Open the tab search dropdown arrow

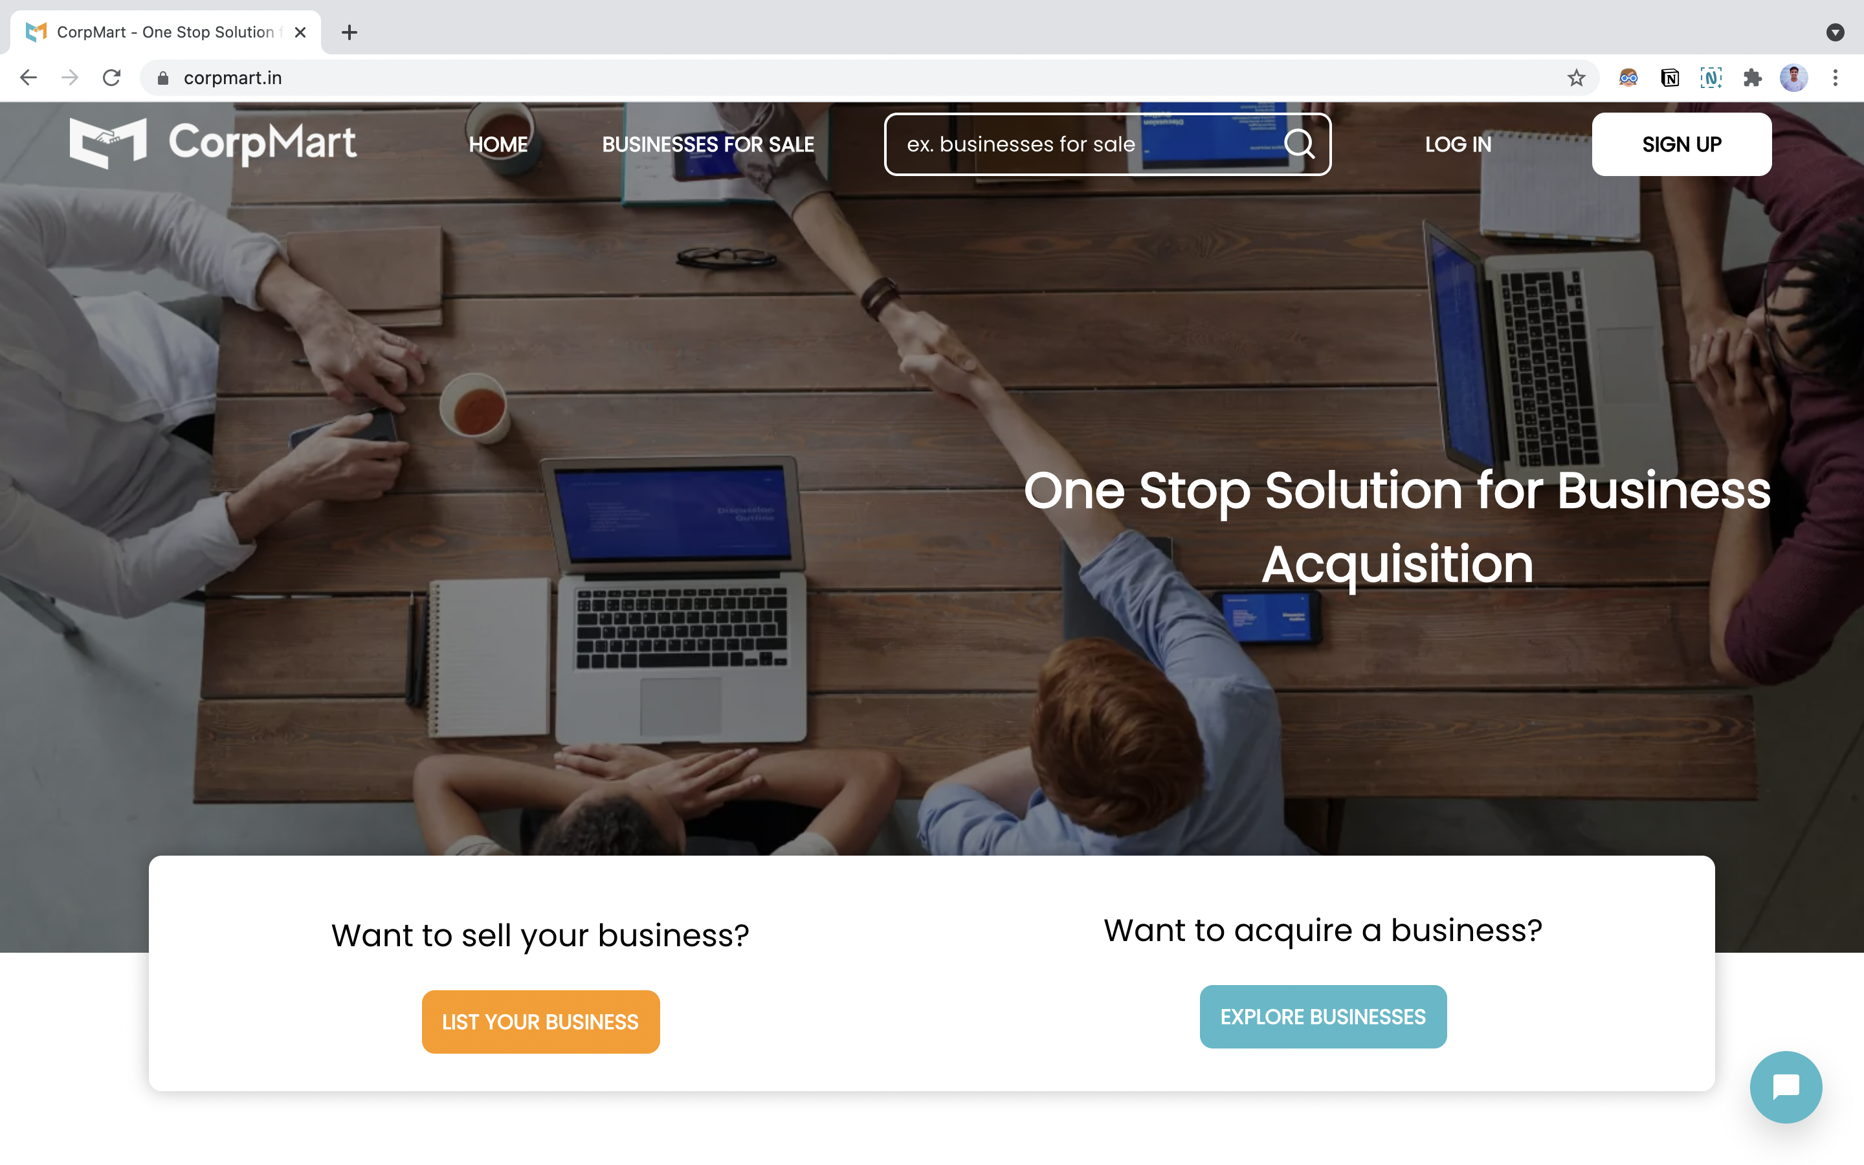[1836, 32]
